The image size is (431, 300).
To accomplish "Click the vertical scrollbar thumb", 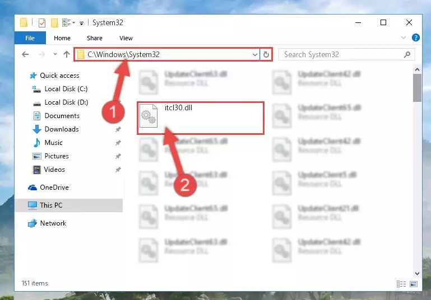I will coord(417,88).
